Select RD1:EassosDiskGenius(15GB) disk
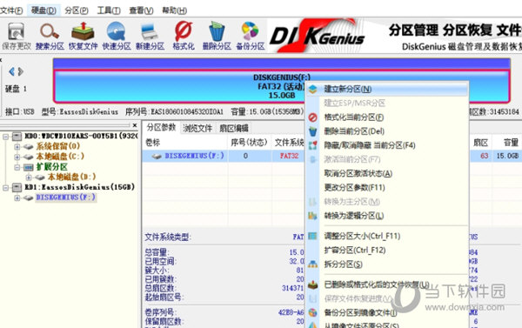The width and height of the screenshot is (522, 328). [79, 187]
